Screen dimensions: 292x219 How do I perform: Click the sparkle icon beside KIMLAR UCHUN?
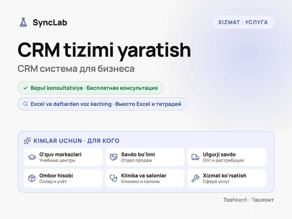pyautogui.click(x=27, y=140)
